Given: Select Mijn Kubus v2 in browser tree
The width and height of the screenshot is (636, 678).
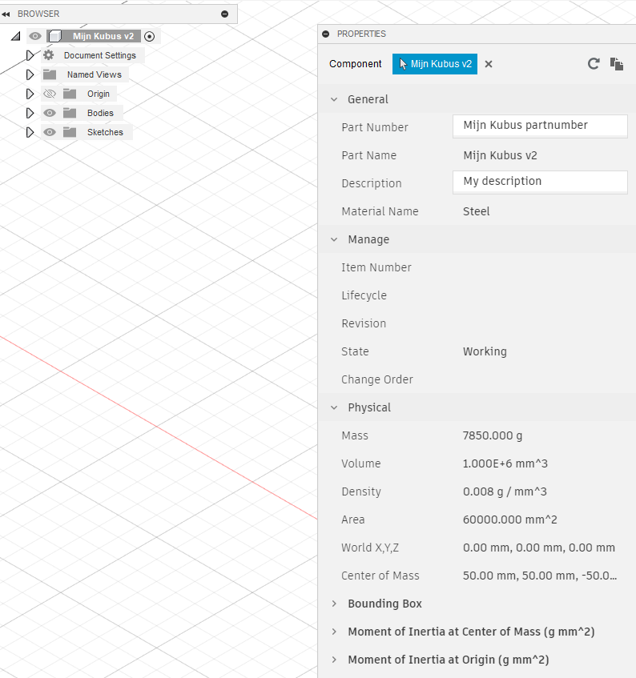Looking at the screenshot, I should [103, 36].
